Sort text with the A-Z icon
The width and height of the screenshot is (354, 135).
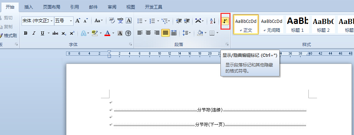(213, 21)
